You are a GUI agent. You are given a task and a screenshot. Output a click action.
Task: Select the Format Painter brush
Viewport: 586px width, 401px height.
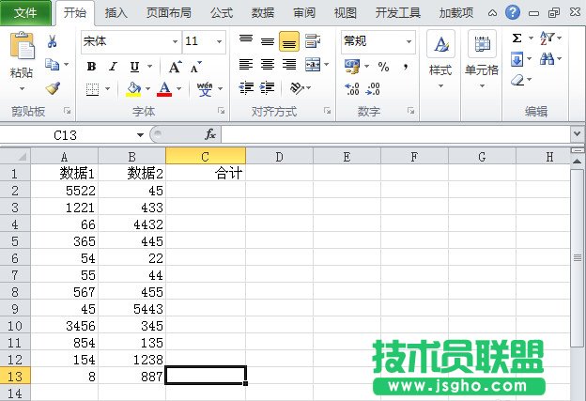[53, 88]
